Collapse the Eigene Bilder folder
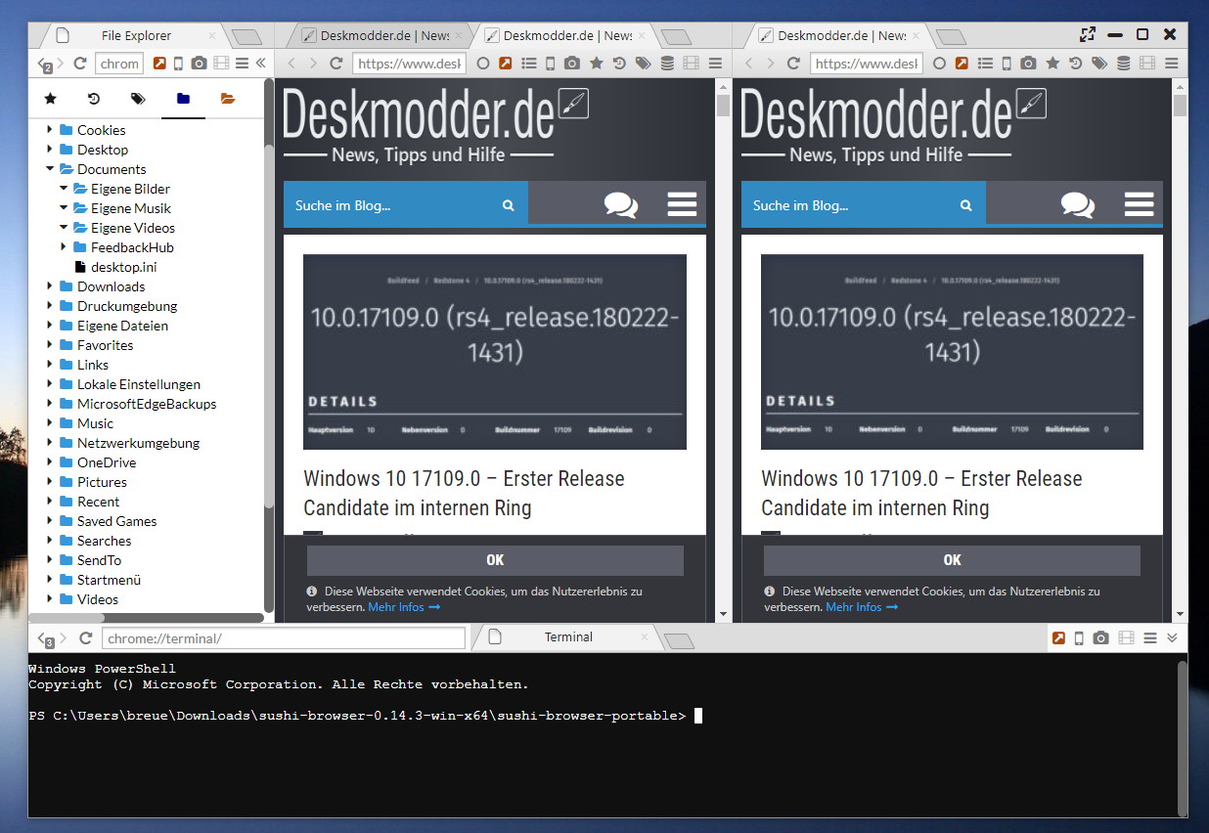Image resolution: width=1209 pixels, height=833 pixels. [x=64, y=189]
